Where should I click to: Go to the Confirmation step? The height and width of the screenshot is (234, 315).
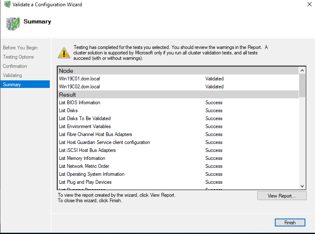click(x=15, y=66)
